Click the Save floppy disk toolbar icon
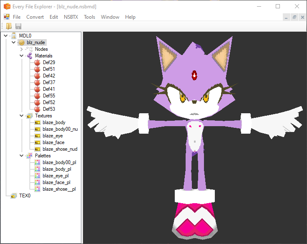307x244 pixels. point(18,26)
